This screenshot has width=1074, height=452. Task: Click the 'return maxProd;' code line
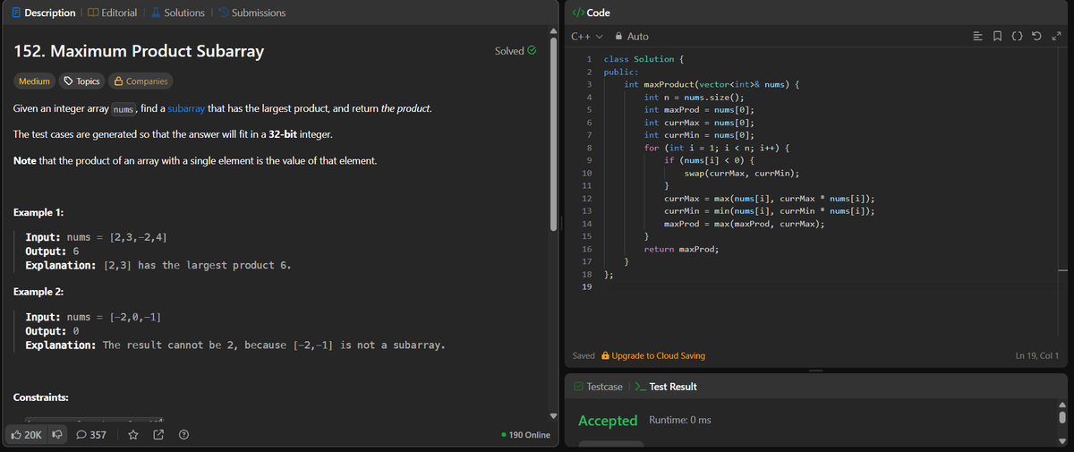681,249
